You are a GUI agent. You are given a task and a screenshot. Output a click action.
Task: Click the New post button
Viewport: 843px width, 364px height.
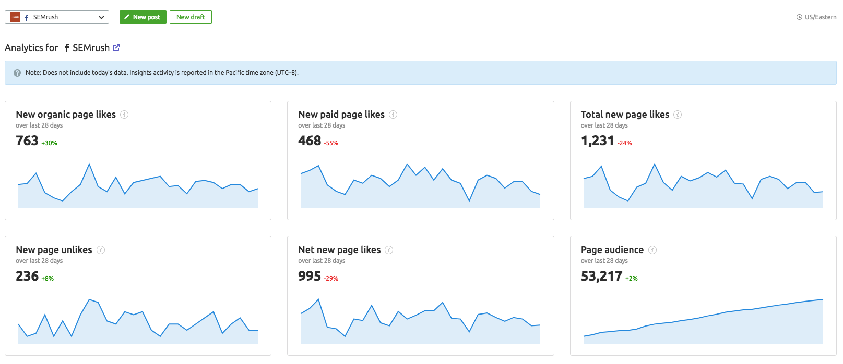point(143,17)
